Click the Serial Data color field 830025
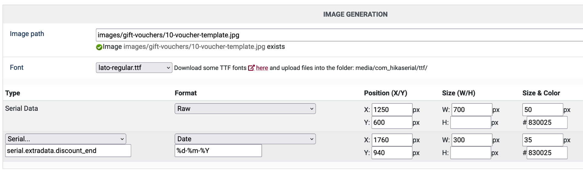 [x=547, y=123]
